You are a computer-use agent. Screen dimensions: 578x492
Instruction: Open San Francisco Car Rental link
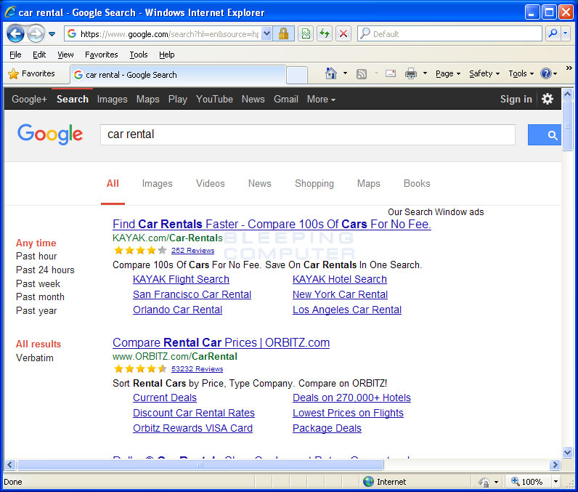coord(192,294)
